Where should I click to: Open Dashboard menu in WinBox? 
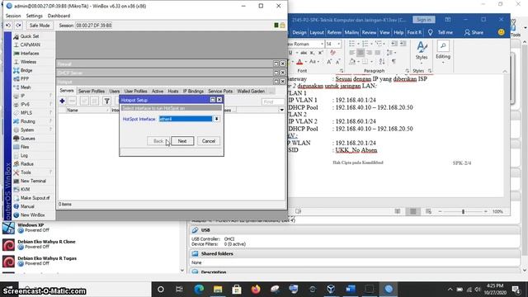(59, 16)
